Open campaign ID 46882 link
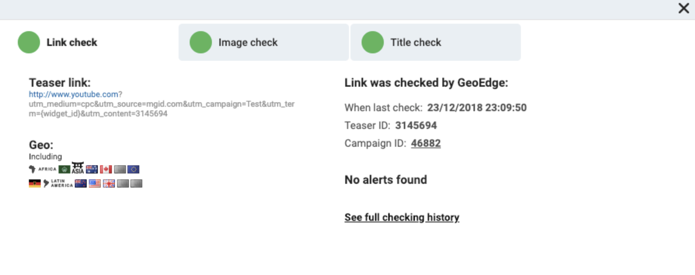The height and width of the screenshot is (275, 695). coord(426,143)
